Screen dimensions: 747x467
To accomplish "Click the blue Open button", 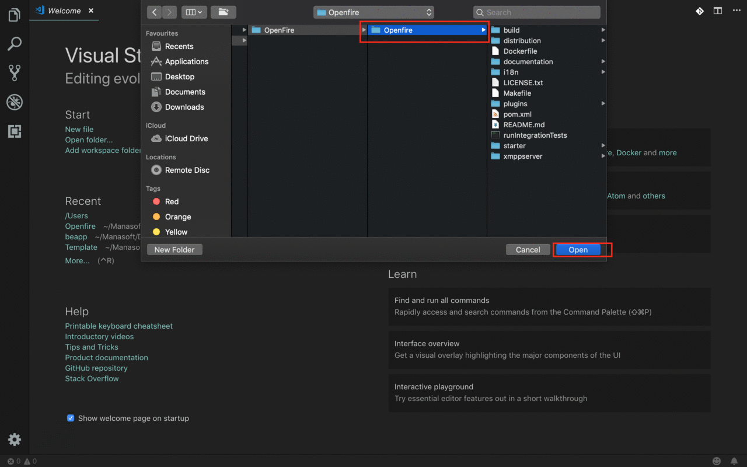I will click(x=578, y=250).
